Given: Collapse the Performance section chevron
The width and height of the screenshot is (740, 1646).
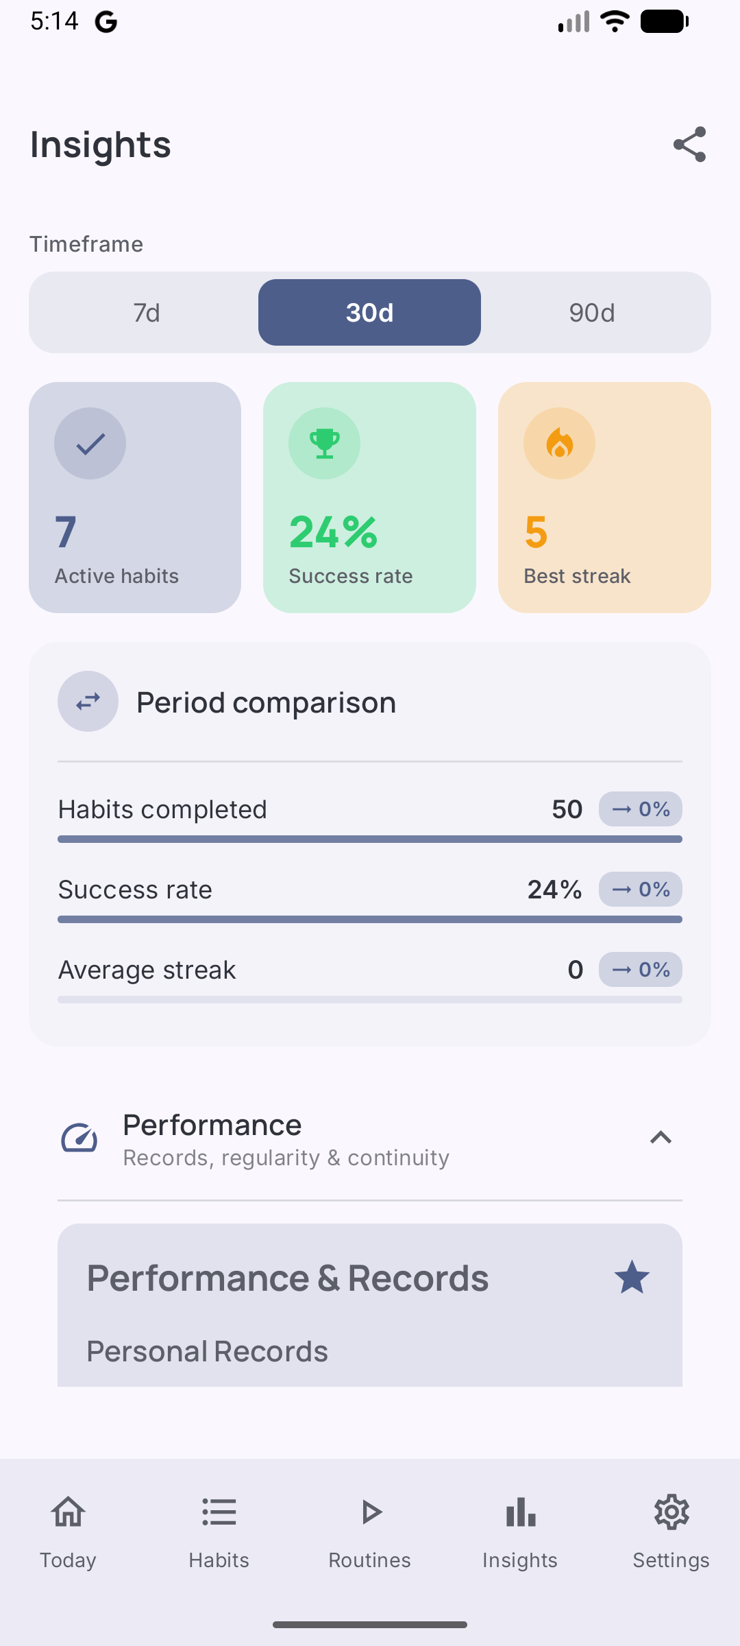Looking at the screenshot, I should pyautogui.click(x=661, y=1138).
